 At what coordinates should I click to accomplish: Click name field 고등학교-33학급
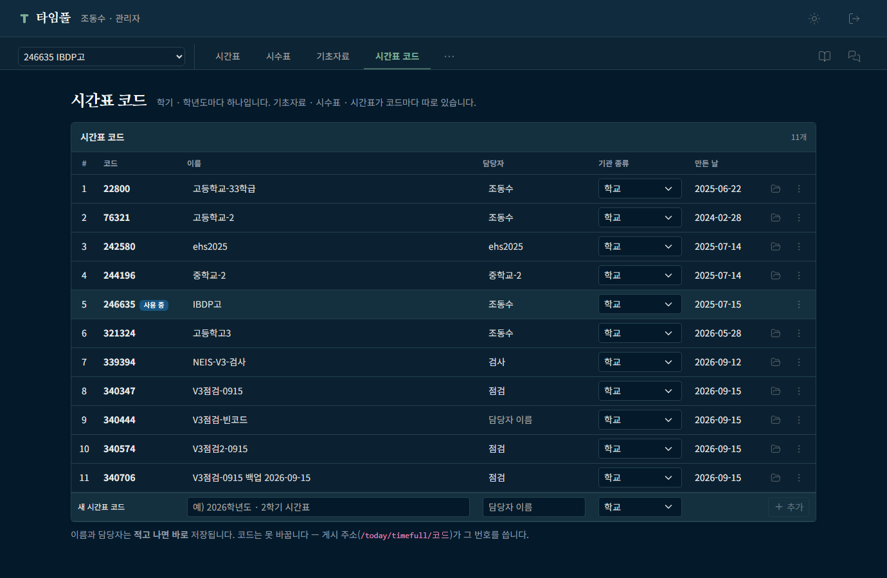pos(328,189)
